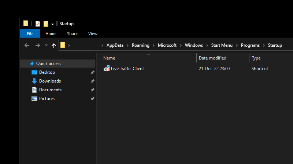Open the View ribbon tab
The image size is (293, 164).
[x=93, y=34]
